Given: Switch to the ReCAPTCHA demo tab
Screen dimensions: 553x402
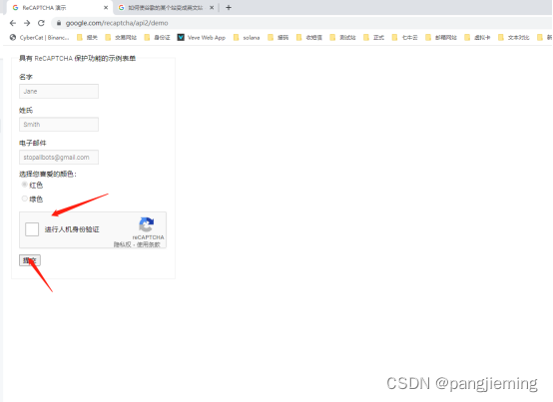Looking at the screenshot, I should click(x=59, y=7).
